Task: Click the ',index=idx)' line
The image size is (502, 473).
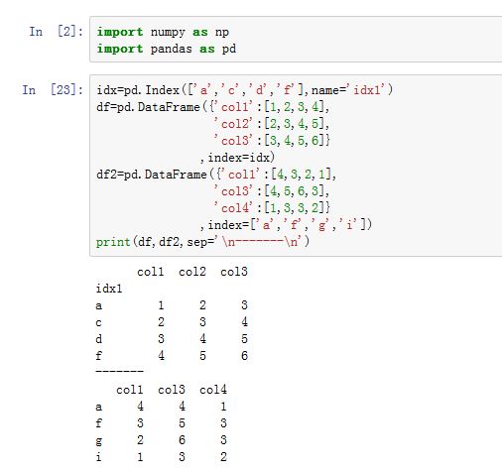Action: 237,158
